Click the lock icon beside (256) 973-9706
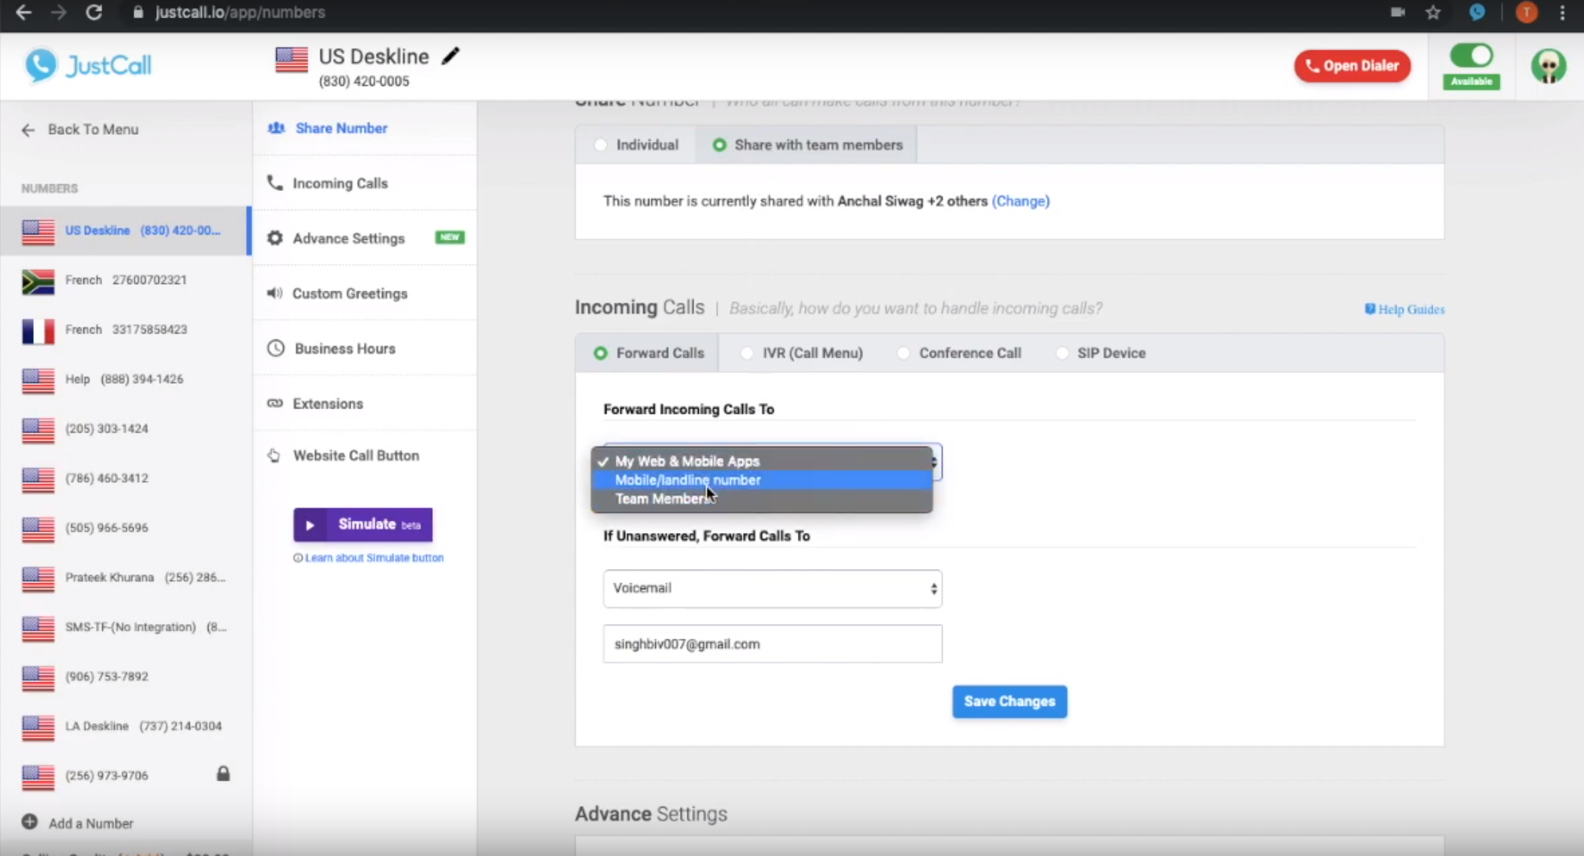This screenshot has width=1584, height=856. tap(223, 774)
